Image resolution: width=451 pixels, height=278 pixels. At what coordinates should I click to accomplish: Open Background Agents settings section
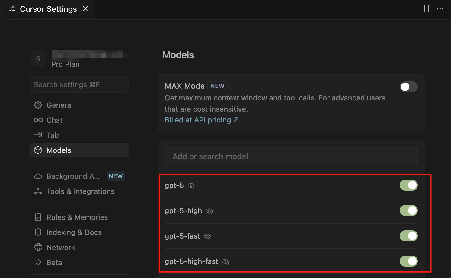coord(73,176)
